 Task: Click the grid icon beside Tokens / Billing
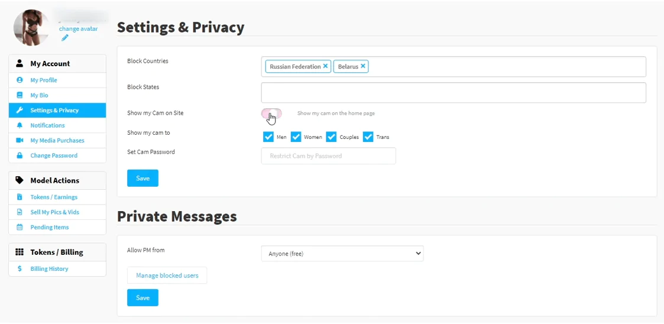click(20, 252)
